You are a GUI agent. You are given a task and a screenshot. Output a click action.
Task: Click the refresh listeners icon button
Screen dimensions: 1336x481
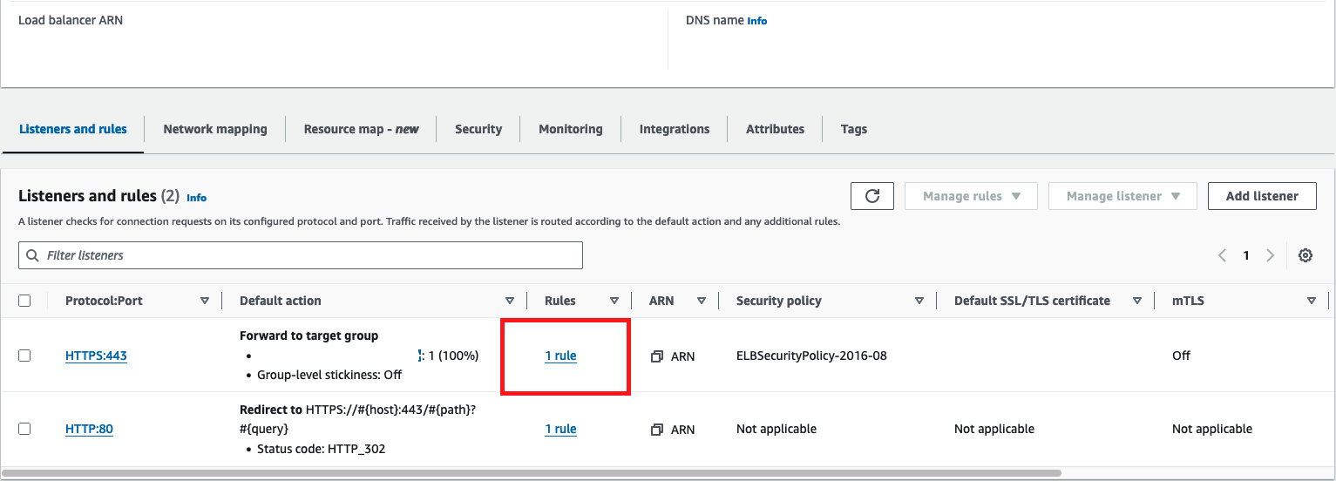click(871, 196)
